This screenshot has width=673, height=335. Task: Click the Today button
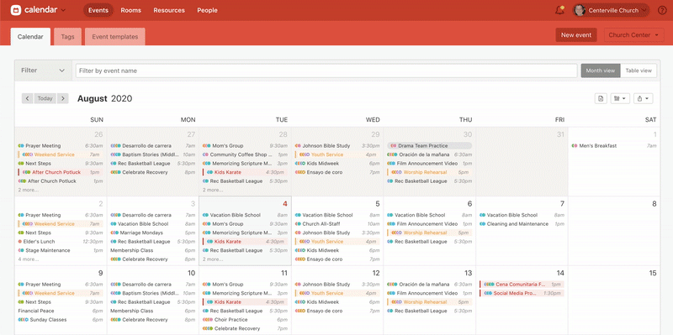[x=45, y=98]
